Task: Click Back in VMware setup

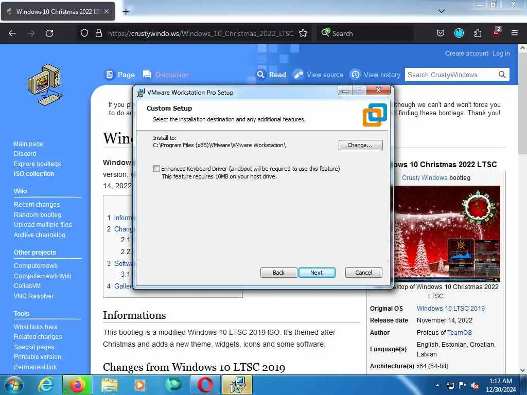Action: [x=278, y=273]
